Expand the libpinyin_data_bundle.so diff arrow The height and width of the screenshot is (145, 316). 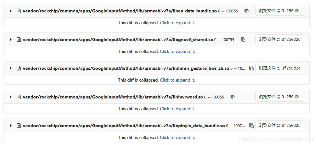coord(11,126)
